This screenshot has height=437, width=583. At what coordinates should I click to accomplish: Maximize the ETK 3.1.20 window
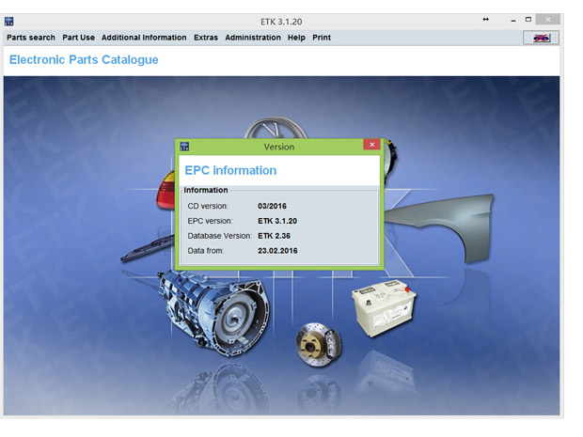tap(528, 20)
